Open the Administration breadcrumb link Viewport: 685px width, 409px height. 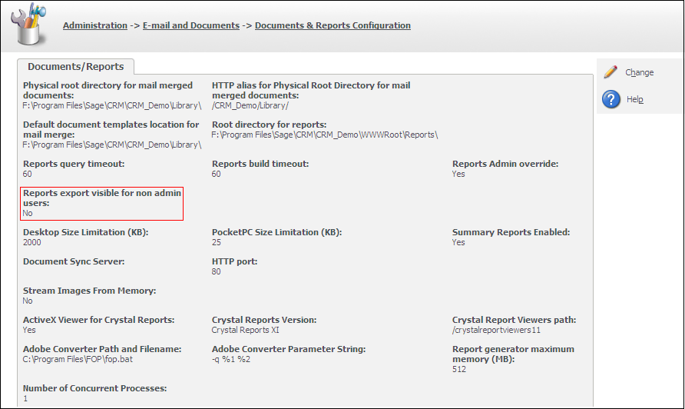(x=95, y=25)
